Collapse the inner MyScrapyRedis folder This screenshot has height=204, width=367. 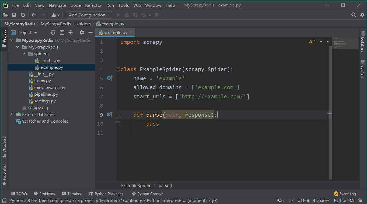click(x=18, y=47)
